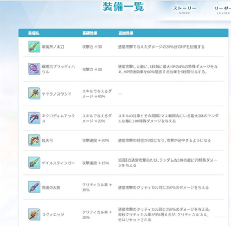Select the name text 翠風神ノ太刀
Image resolution: width=231 pixels, height=228 pixels.
pos(53,47)
